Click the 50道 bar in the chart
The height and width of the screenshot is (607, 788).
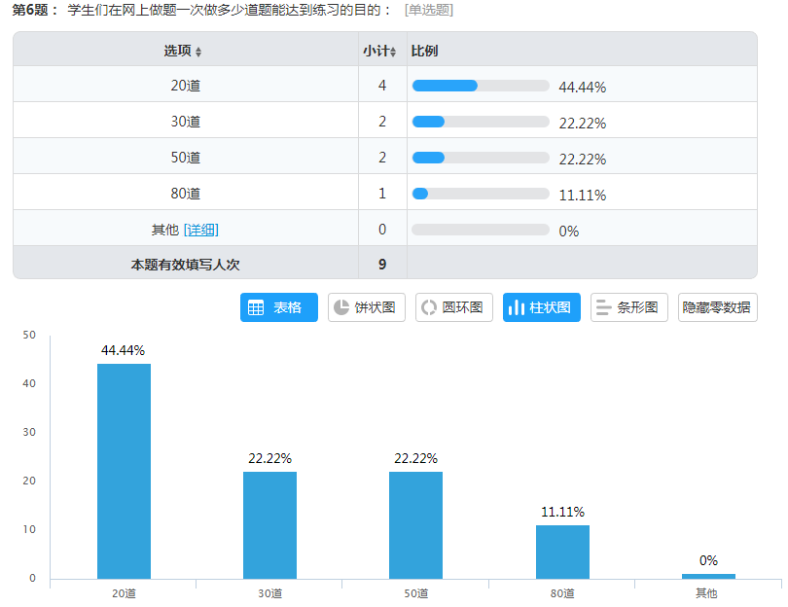416,525
